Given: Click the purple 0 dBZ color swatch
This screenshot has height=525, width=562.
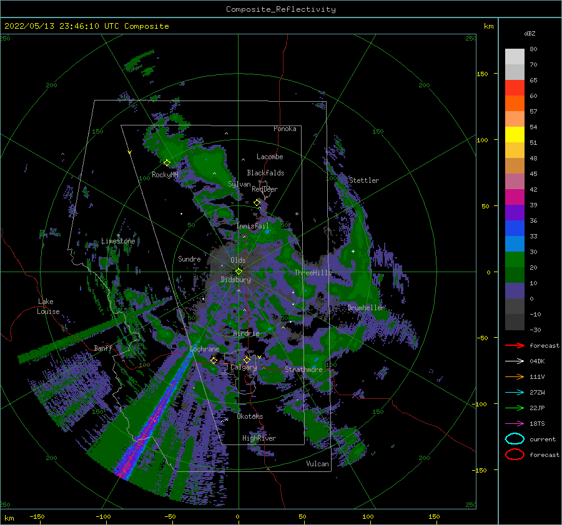Looking at the screenshot, I should tap(515, 291).
